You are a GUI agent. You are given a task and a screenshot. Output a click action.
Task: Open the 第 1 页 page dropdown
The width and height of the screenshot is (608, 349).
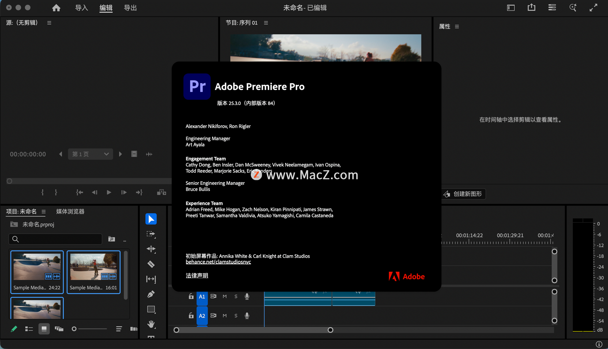91,154
